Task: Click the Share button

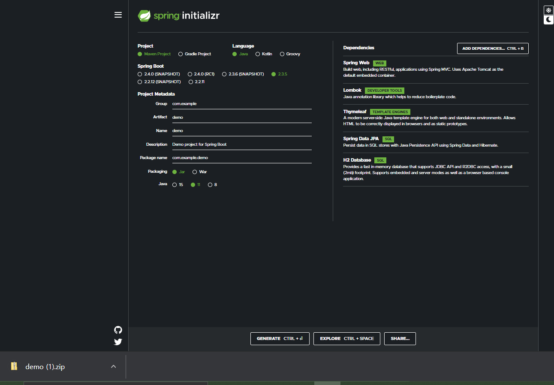Action: coord(400,339)
